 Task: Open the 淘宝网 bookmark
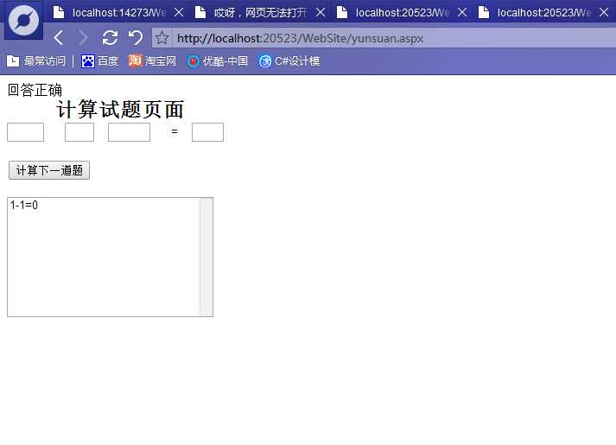pos(152,60)
